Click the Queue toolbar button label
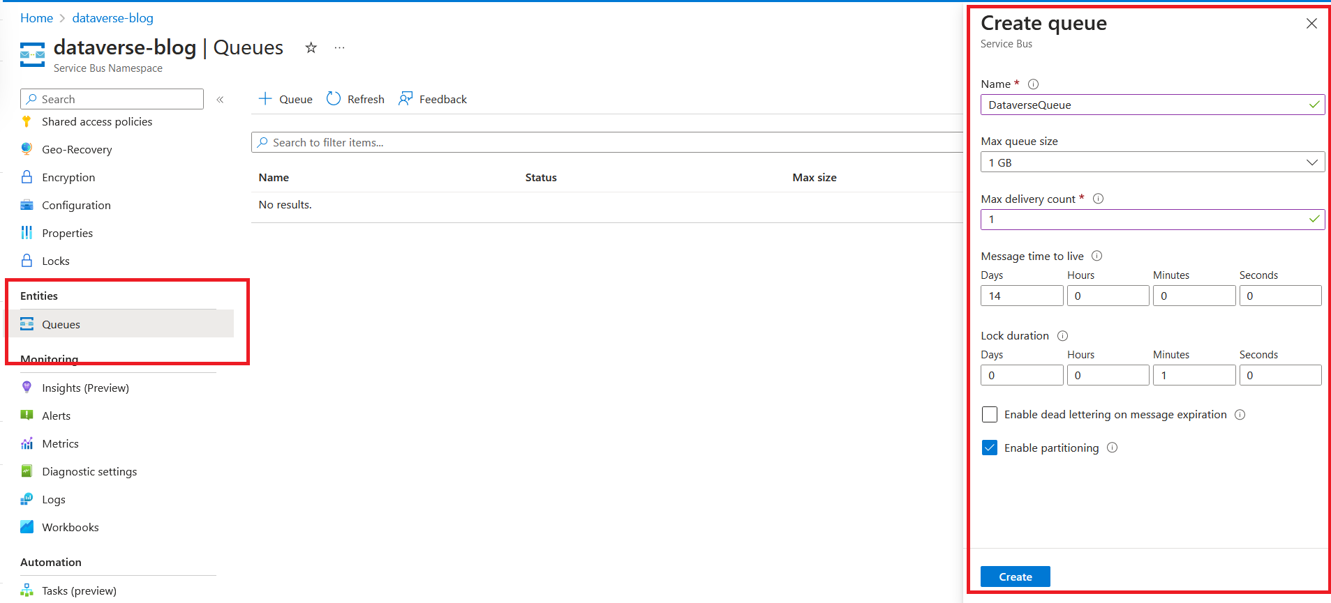Screen dimensions: 1331x603 point(296,99)
